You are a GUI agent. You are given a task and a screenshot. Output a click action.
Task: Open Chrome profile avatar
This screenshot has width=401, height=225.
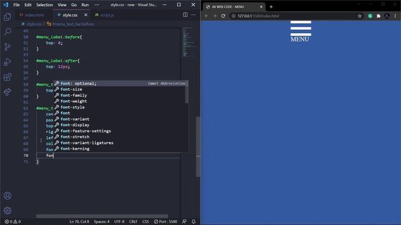pos(387,16)
